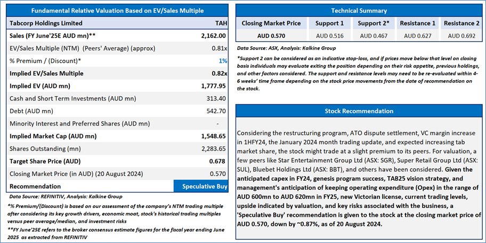Viewport: 486px width, 243px height.
Task: Click the blue 'Speculative Buy' cell
Action: point(201,187)
